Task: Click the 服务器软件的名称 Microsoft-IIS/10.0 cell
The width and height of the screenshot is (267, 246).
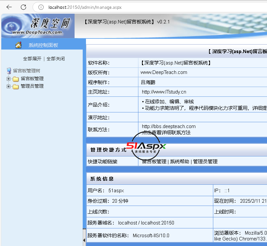Action: pos(150,236)
